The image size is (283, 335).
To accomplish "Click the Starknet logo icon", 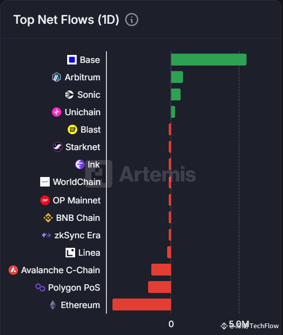I will tap(58, 147).
